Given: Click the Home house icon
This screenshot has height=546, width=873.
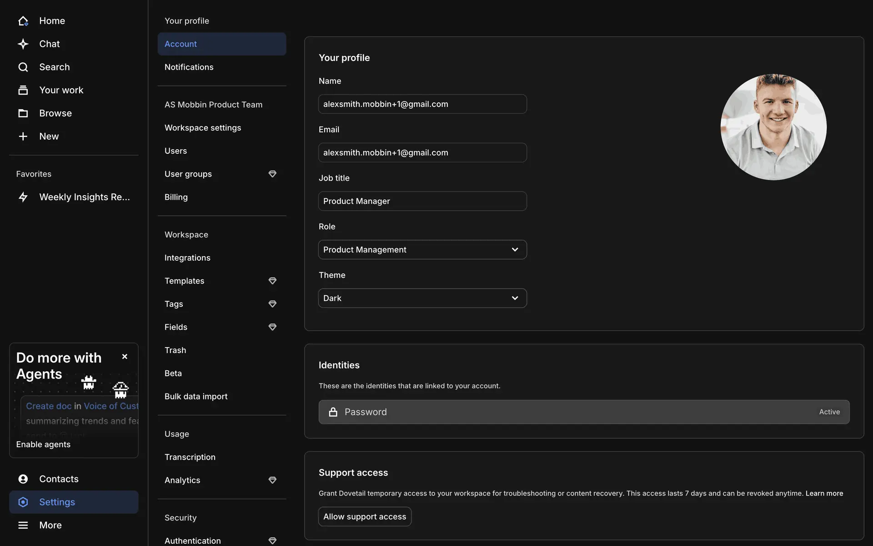Looking at the screenshot, I should (23, 21).
